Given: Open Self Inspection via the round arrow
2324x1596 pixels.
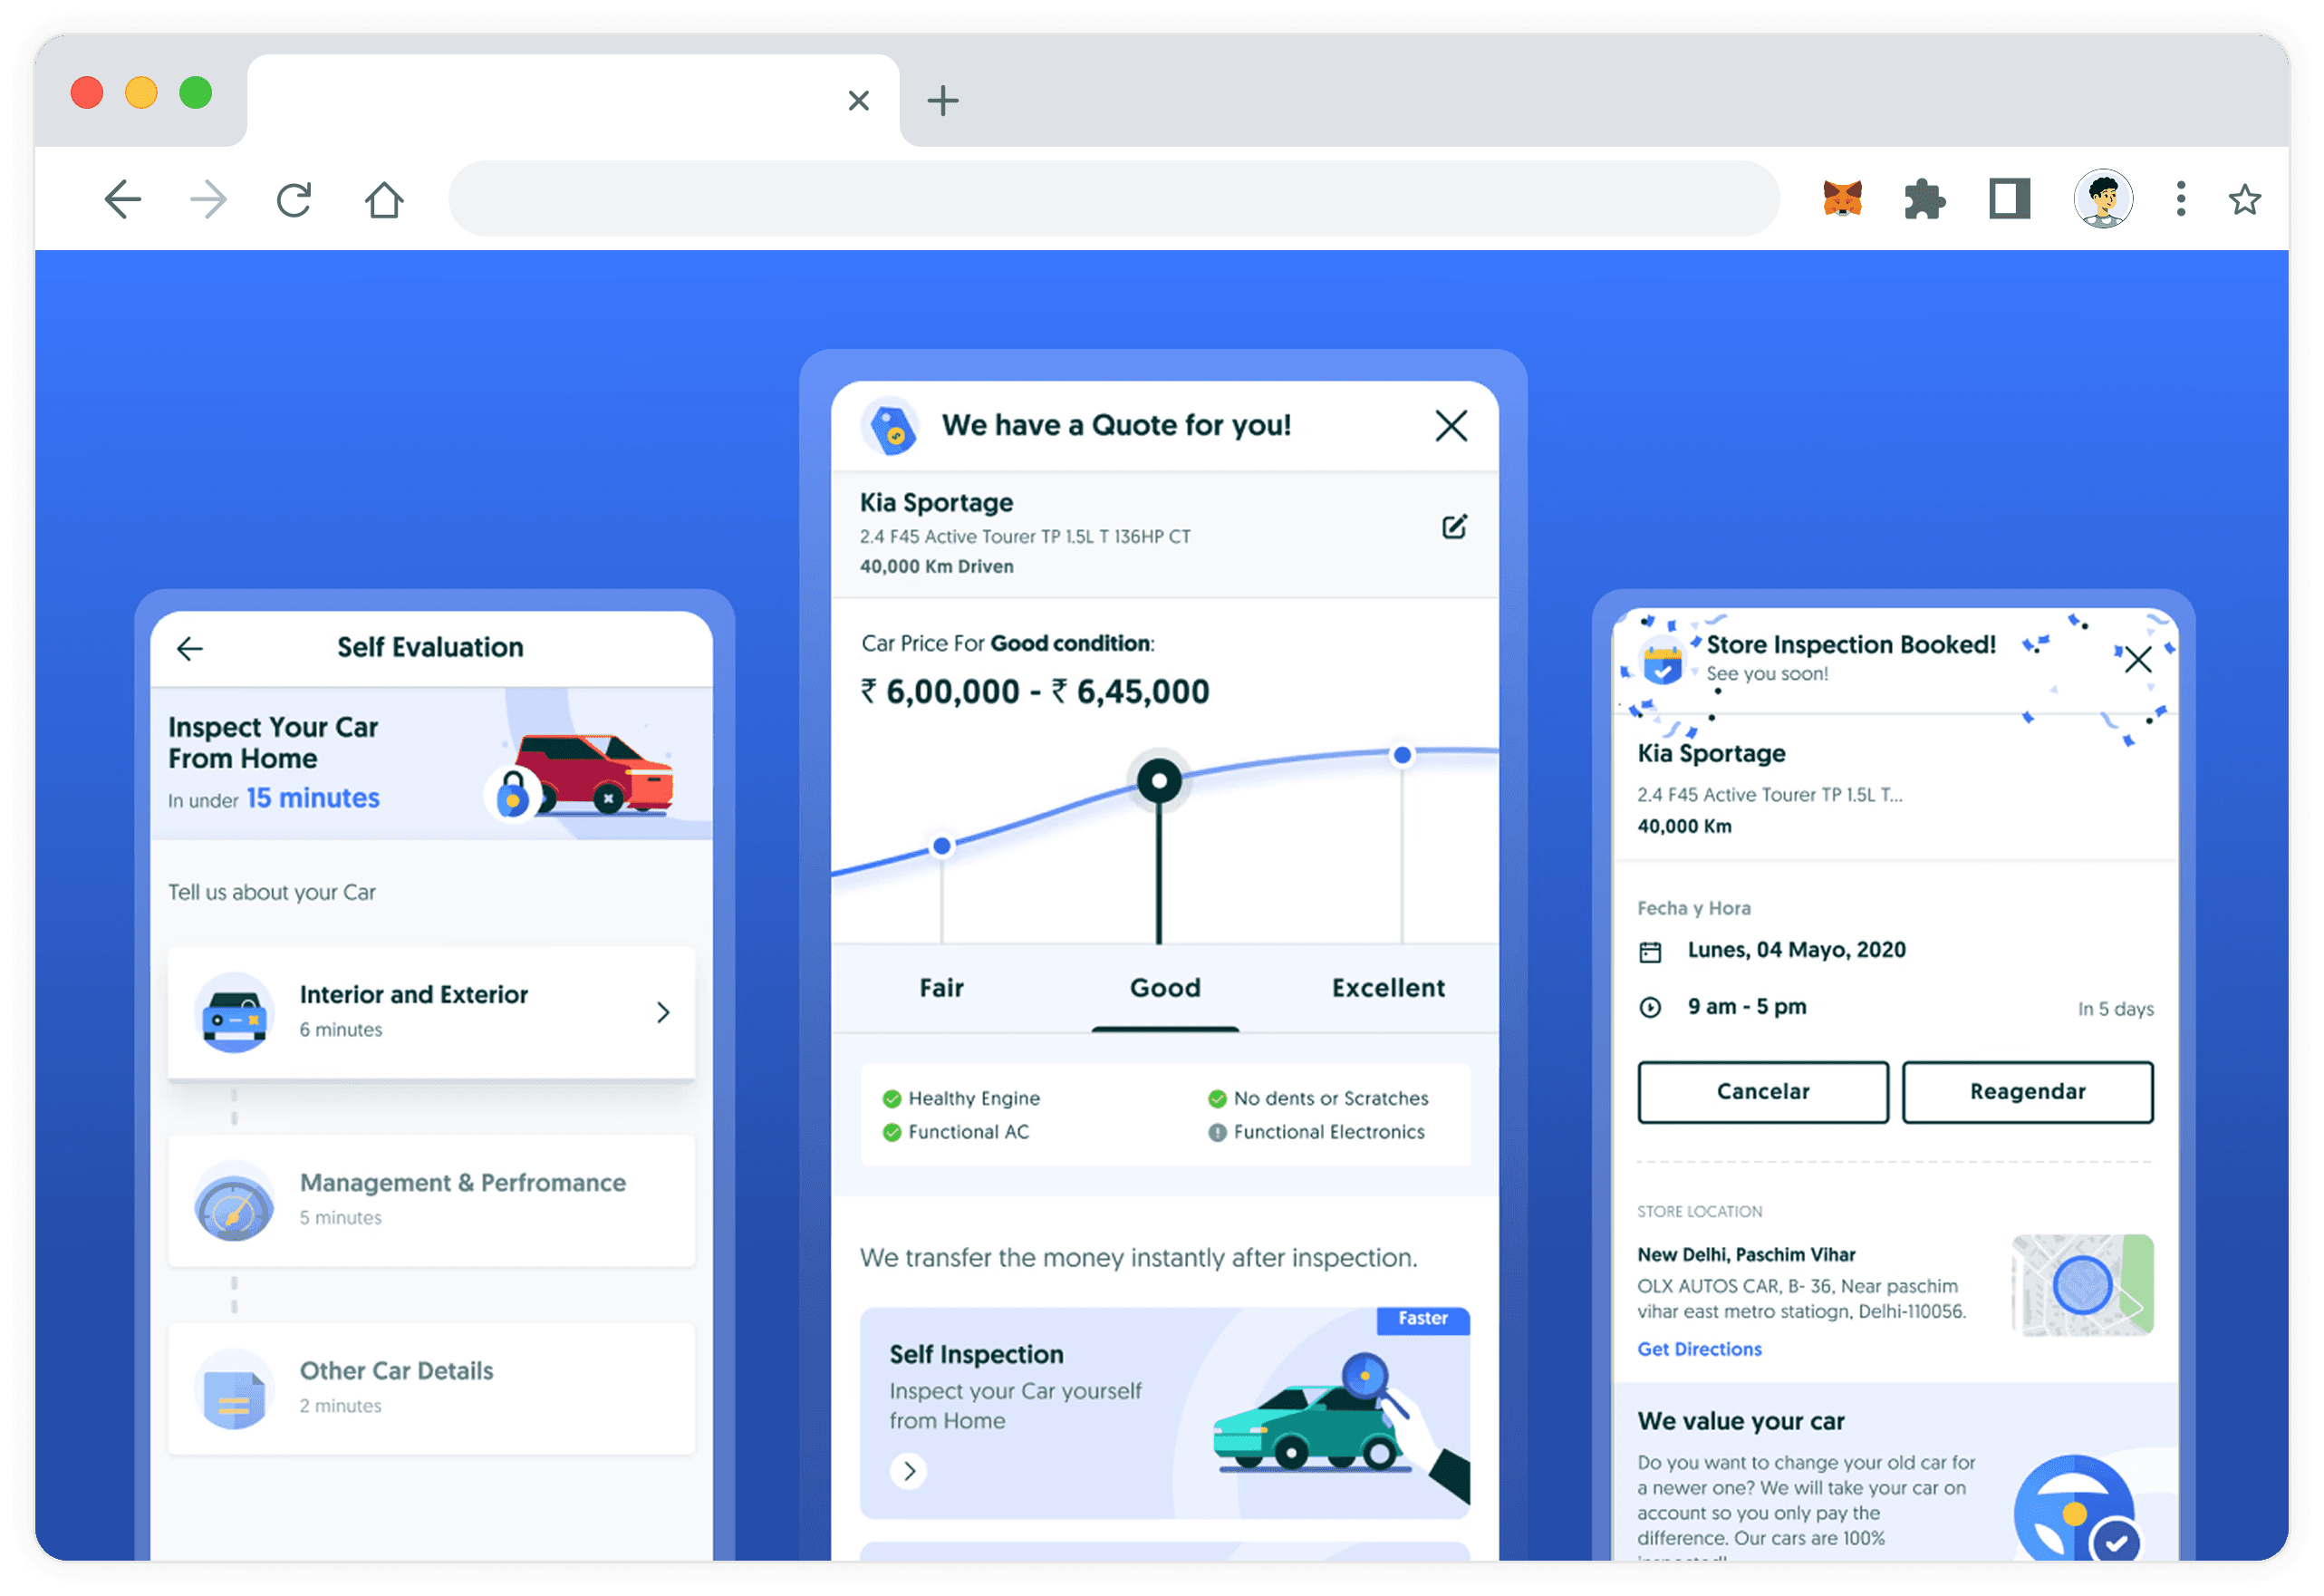Looking at the screenshot, I should [x=908, y=1471].
